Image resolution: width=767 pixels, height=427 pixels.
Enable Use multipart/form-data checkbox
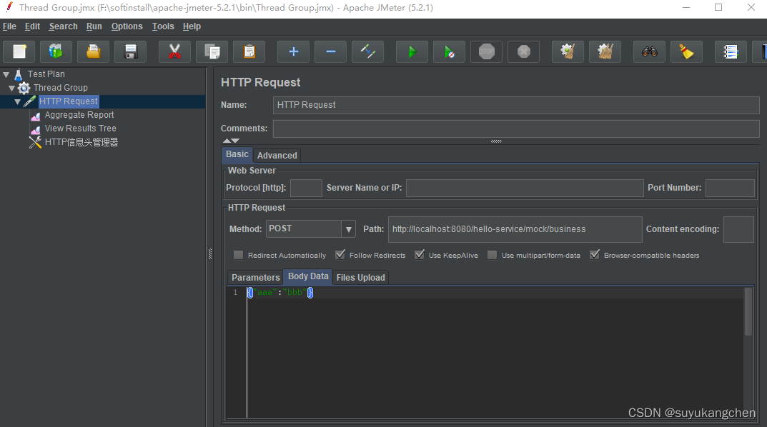click(x=492, y=255)
